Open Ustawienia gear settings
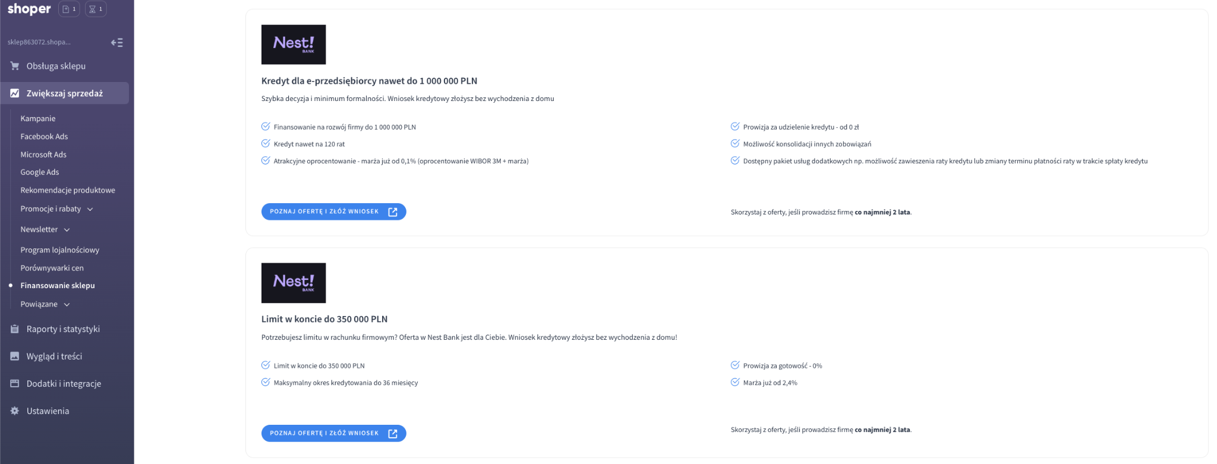This screenshot has width=1217, height=464. 48,411
